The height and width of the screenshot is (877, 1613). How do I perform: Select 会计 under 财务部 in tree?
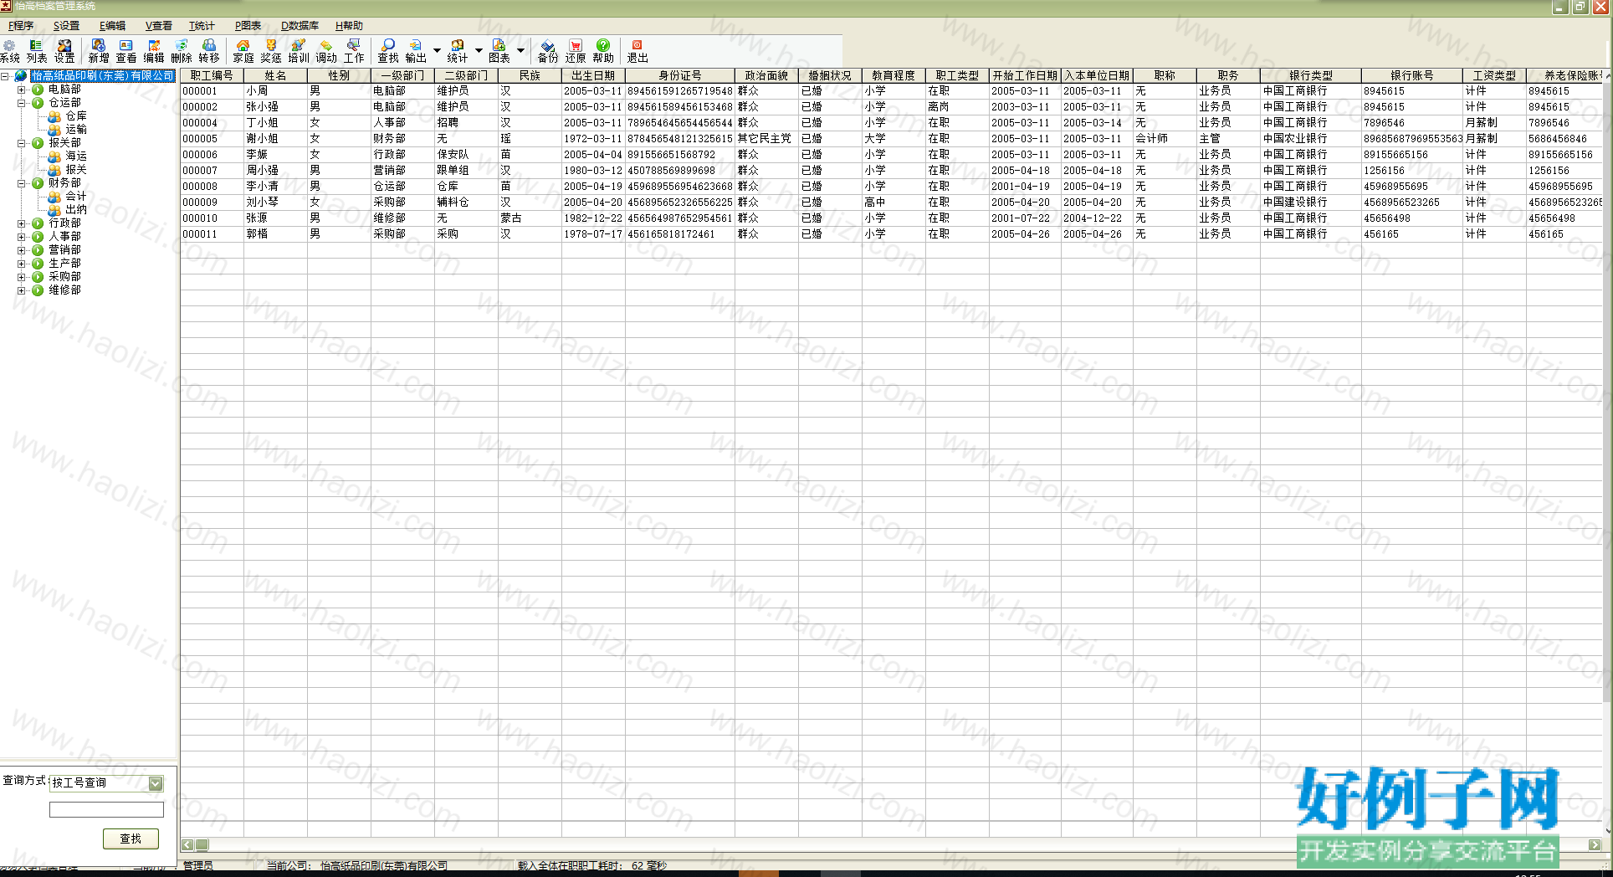76,197
